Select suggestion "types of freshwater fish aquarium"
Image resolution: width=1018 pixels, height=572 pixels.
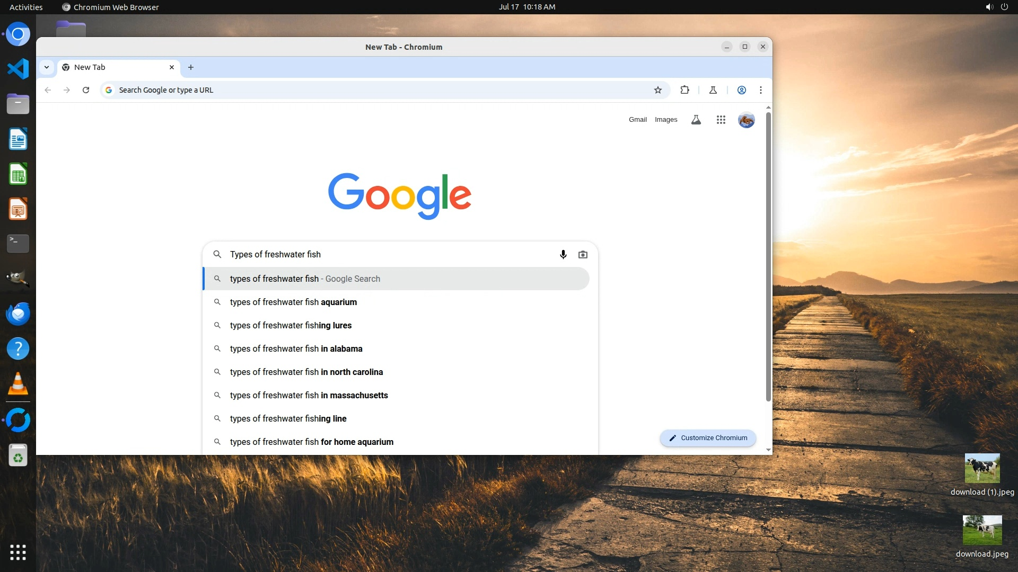pyautogui.click(x=293, y=302)
